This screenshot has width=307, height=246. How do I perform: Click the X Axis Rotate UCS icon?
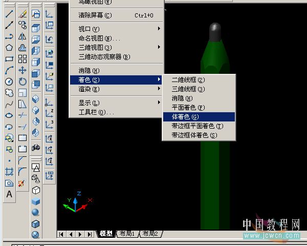[49, 139]
